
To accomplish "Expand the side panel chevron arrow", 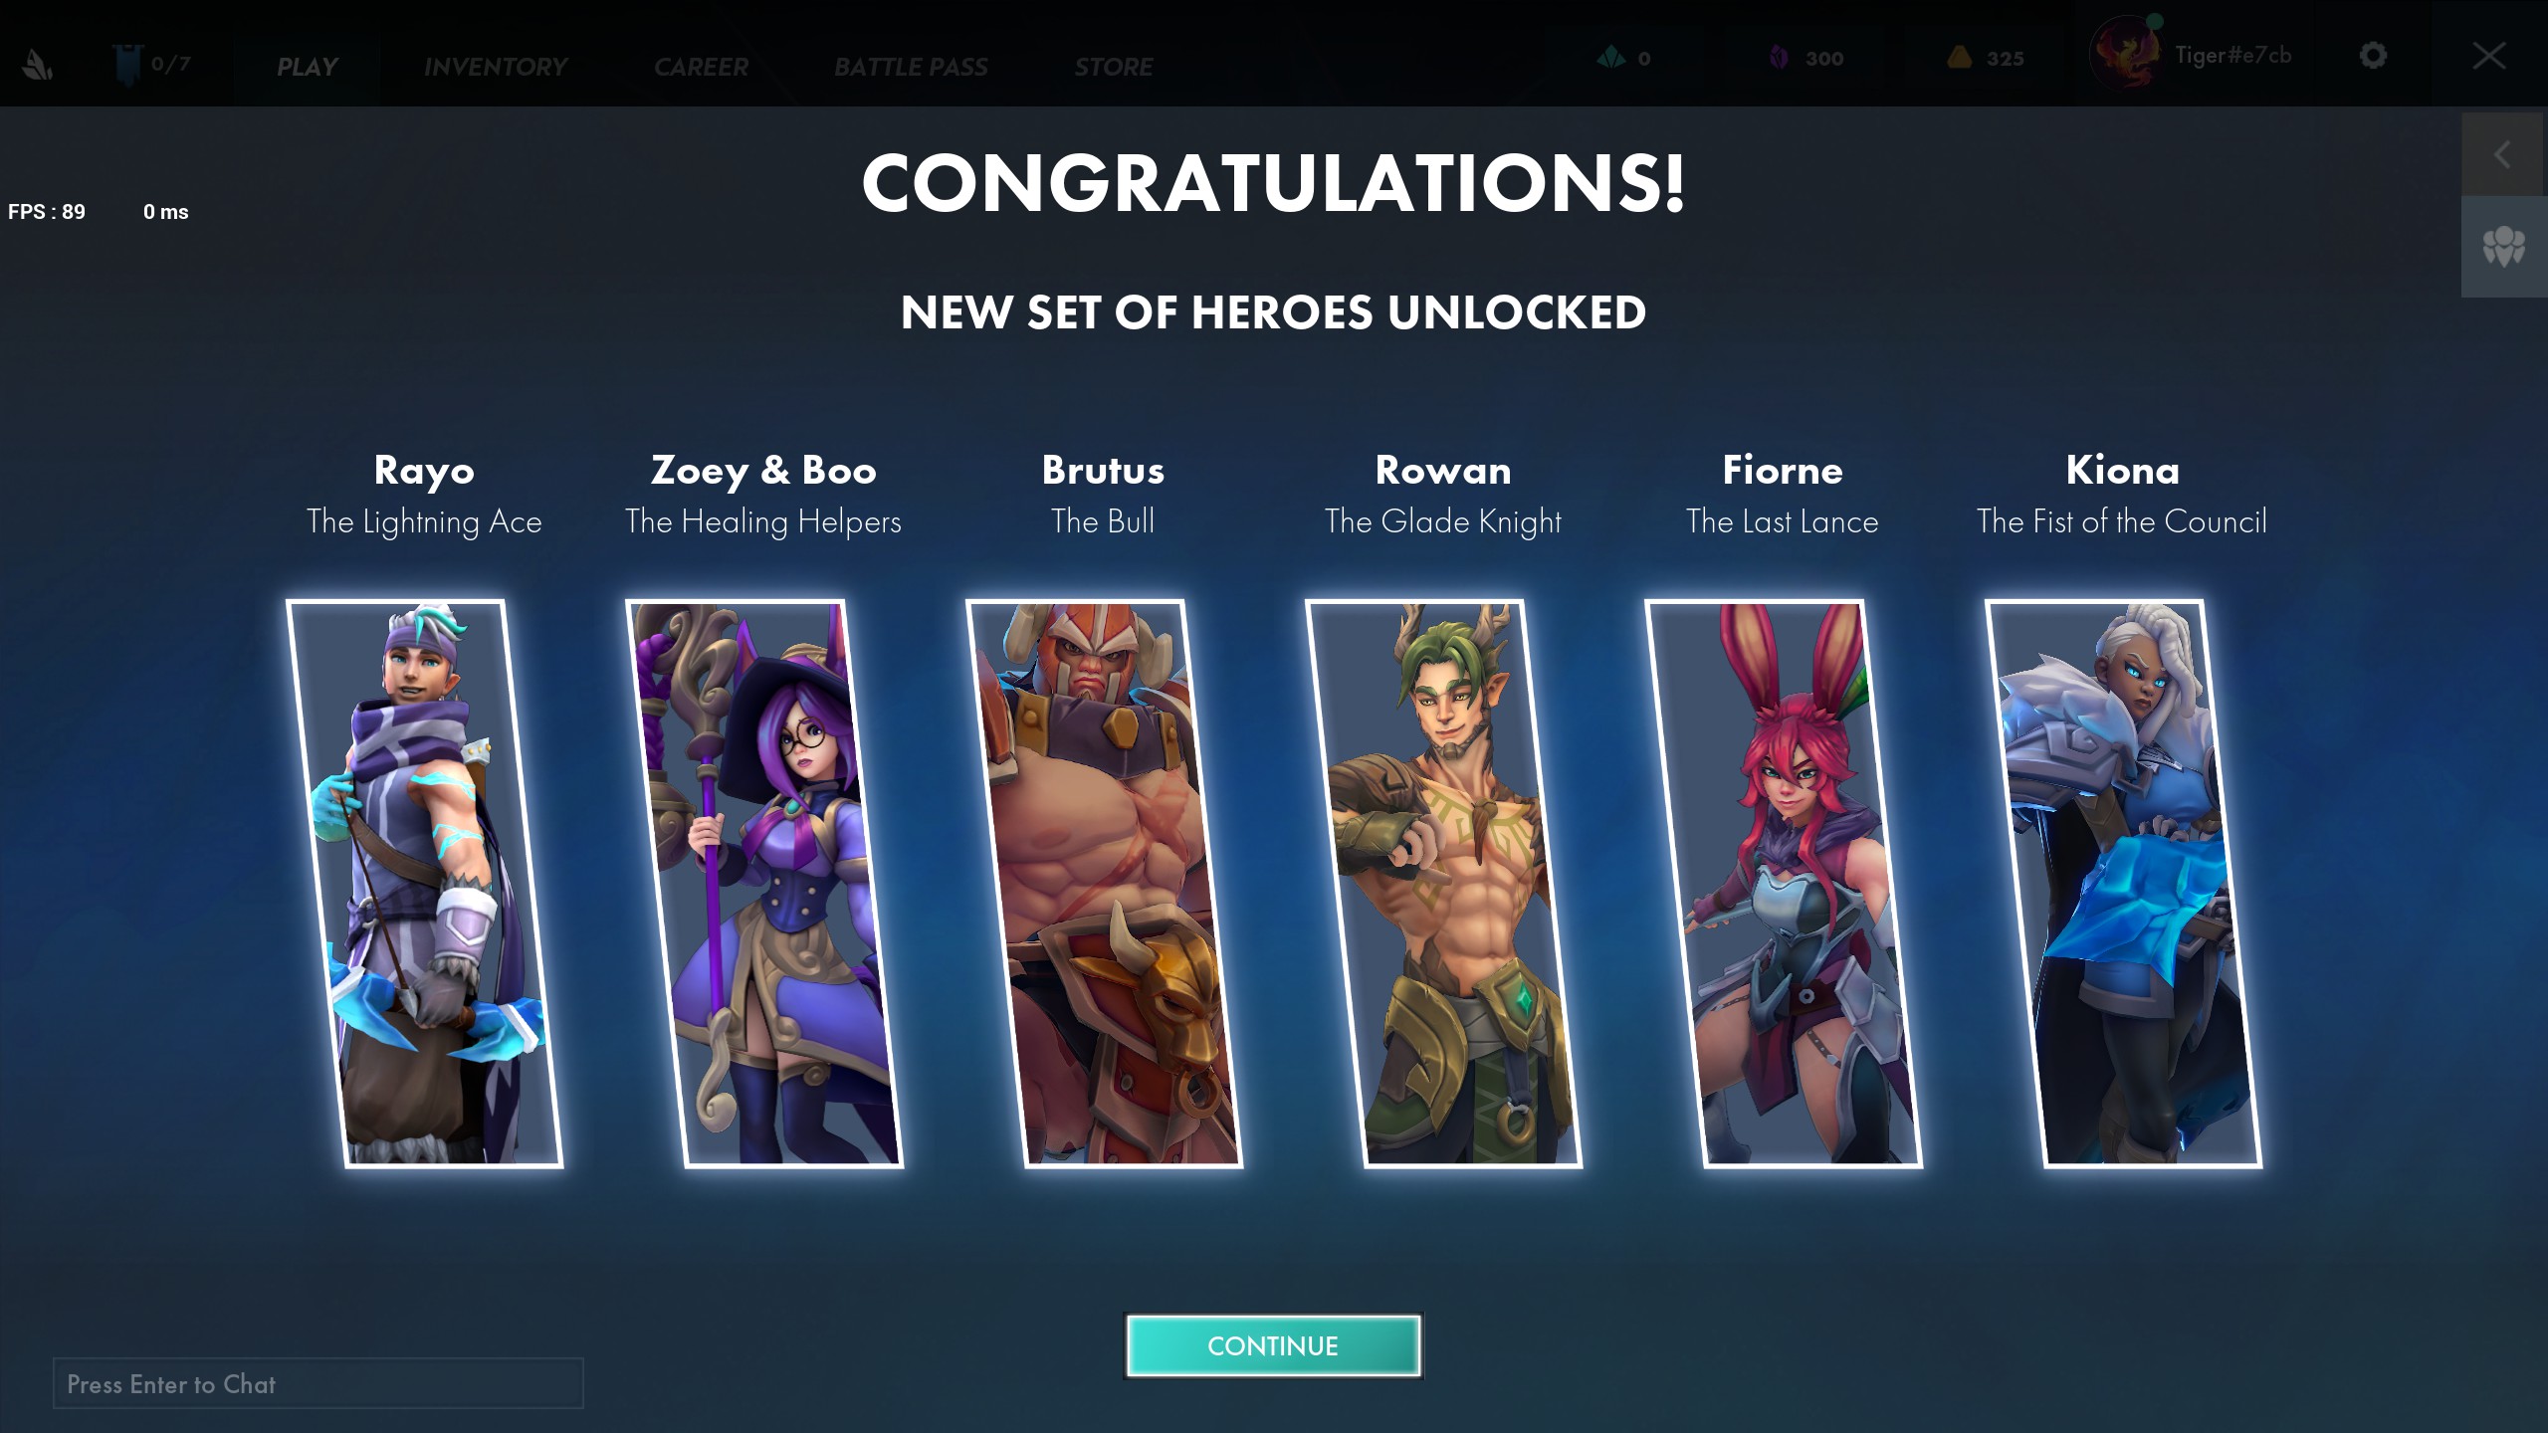I will 2504,154.
